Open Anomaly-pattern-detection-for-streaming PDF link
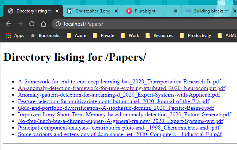Viewport: 237px width, 150px height. click(119, 95)
